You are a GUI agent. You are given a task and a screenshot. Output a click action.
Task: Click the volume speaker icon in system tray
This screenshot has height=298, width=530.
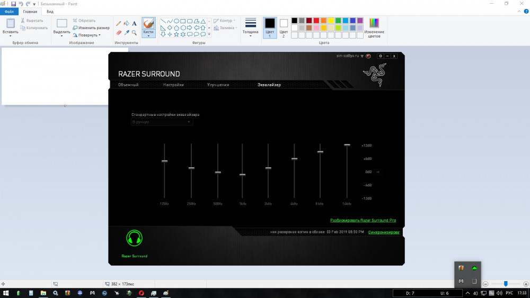(x=499, y=293)
